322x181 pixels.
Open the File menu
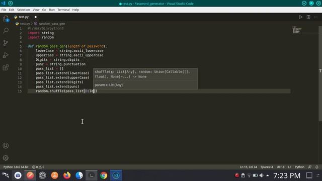(4, 10)
